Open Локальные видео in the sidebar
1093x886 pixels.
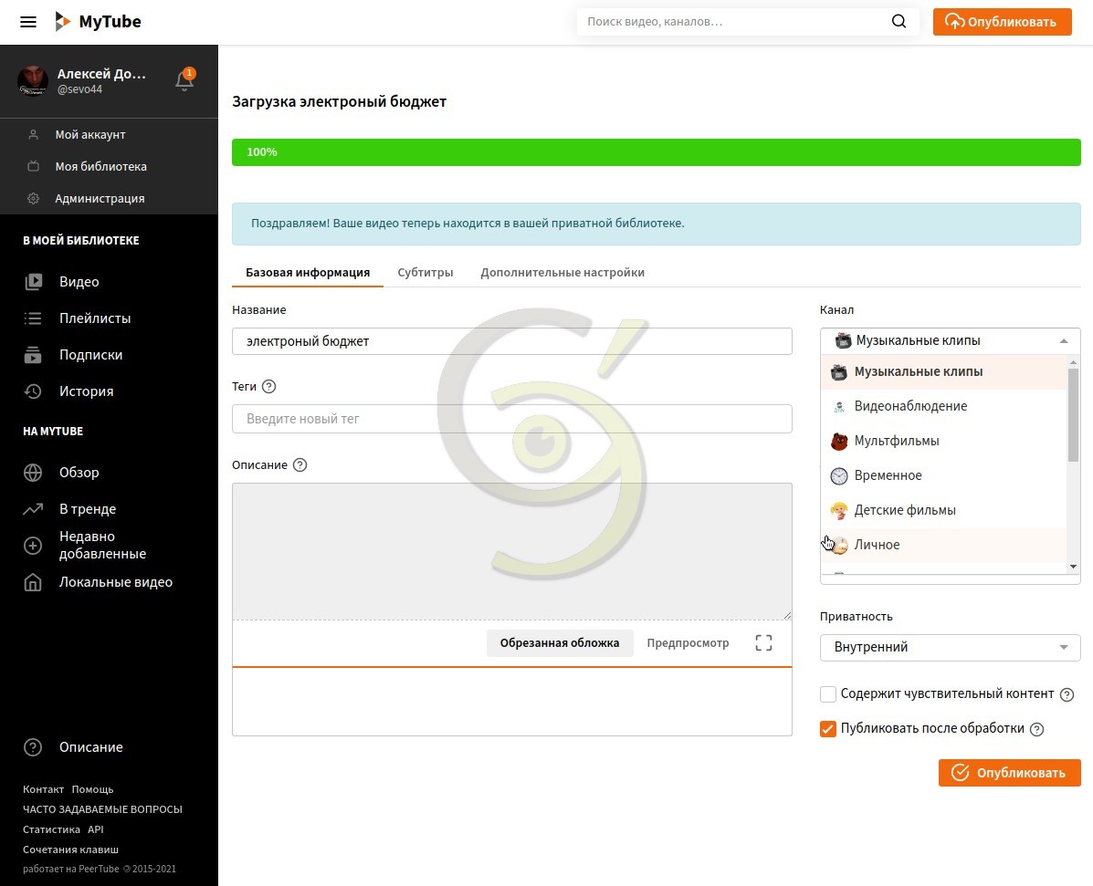115,582
